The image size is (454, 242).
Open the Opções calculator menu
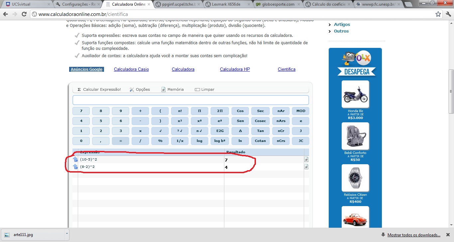click(x=140, y=89)
